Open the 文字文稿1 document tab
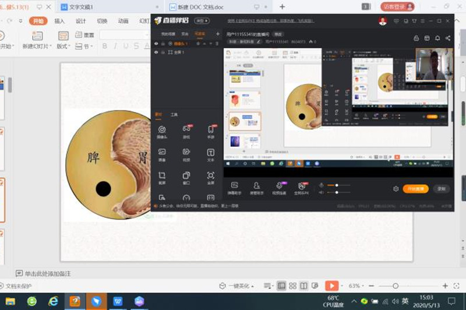 tap(82, 6)
